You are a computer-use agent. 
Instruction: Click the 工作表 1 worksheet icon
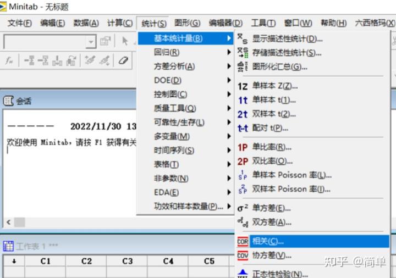8,246
